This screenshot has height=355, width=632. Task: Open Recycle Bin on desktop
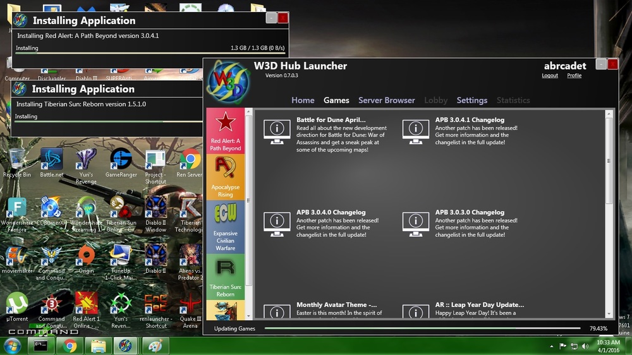[x=16, y=162]
